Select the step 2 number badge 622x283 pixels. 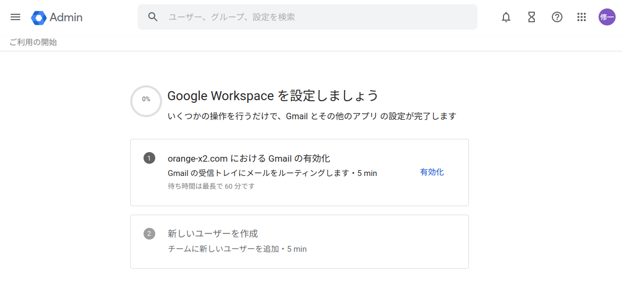pyautogui.click(x=149, y=234)
